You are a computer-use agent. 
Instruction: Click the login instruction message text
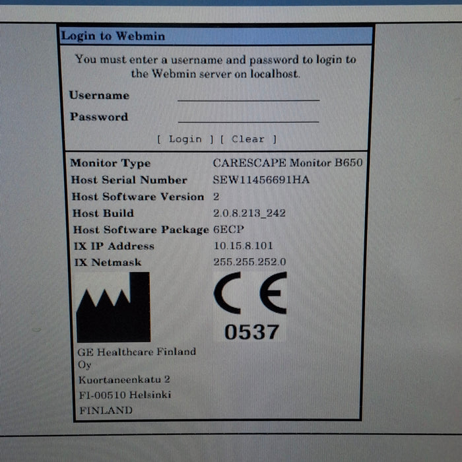click(216, 66)
